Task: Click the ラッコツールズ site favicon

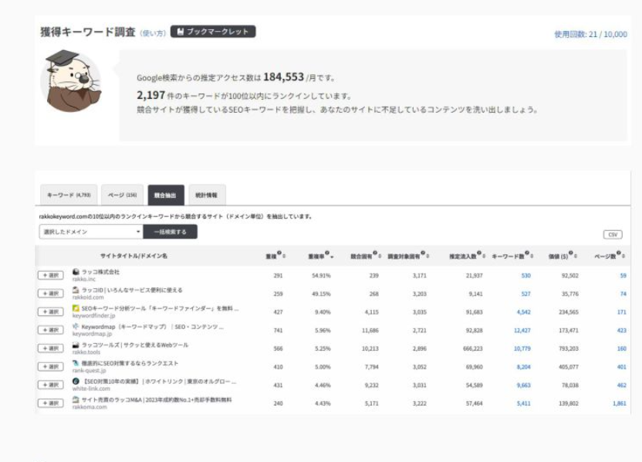Action: 76,345
